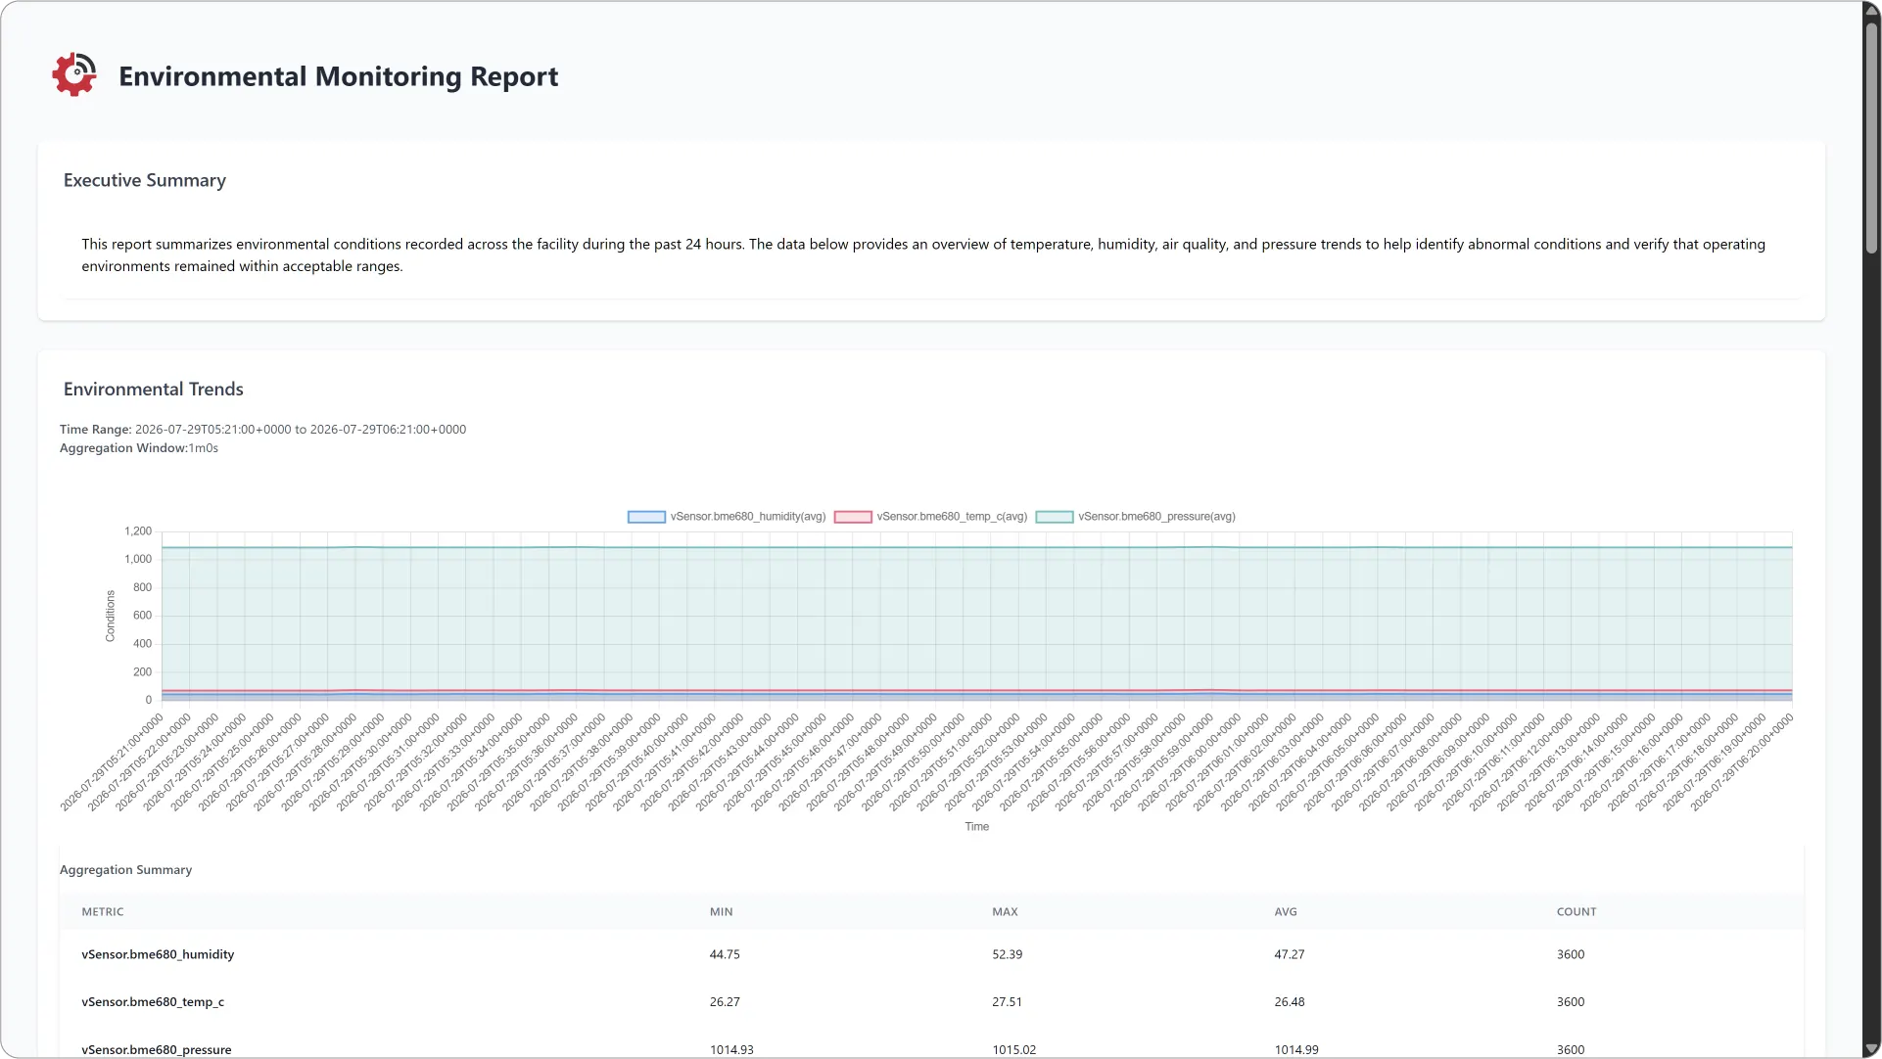
Task: Click the Aggregation Summary heading
Action: coord(125,870)
